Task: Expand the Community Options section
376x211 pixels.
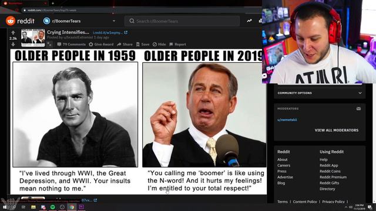Action: click(x=320, y=93)
